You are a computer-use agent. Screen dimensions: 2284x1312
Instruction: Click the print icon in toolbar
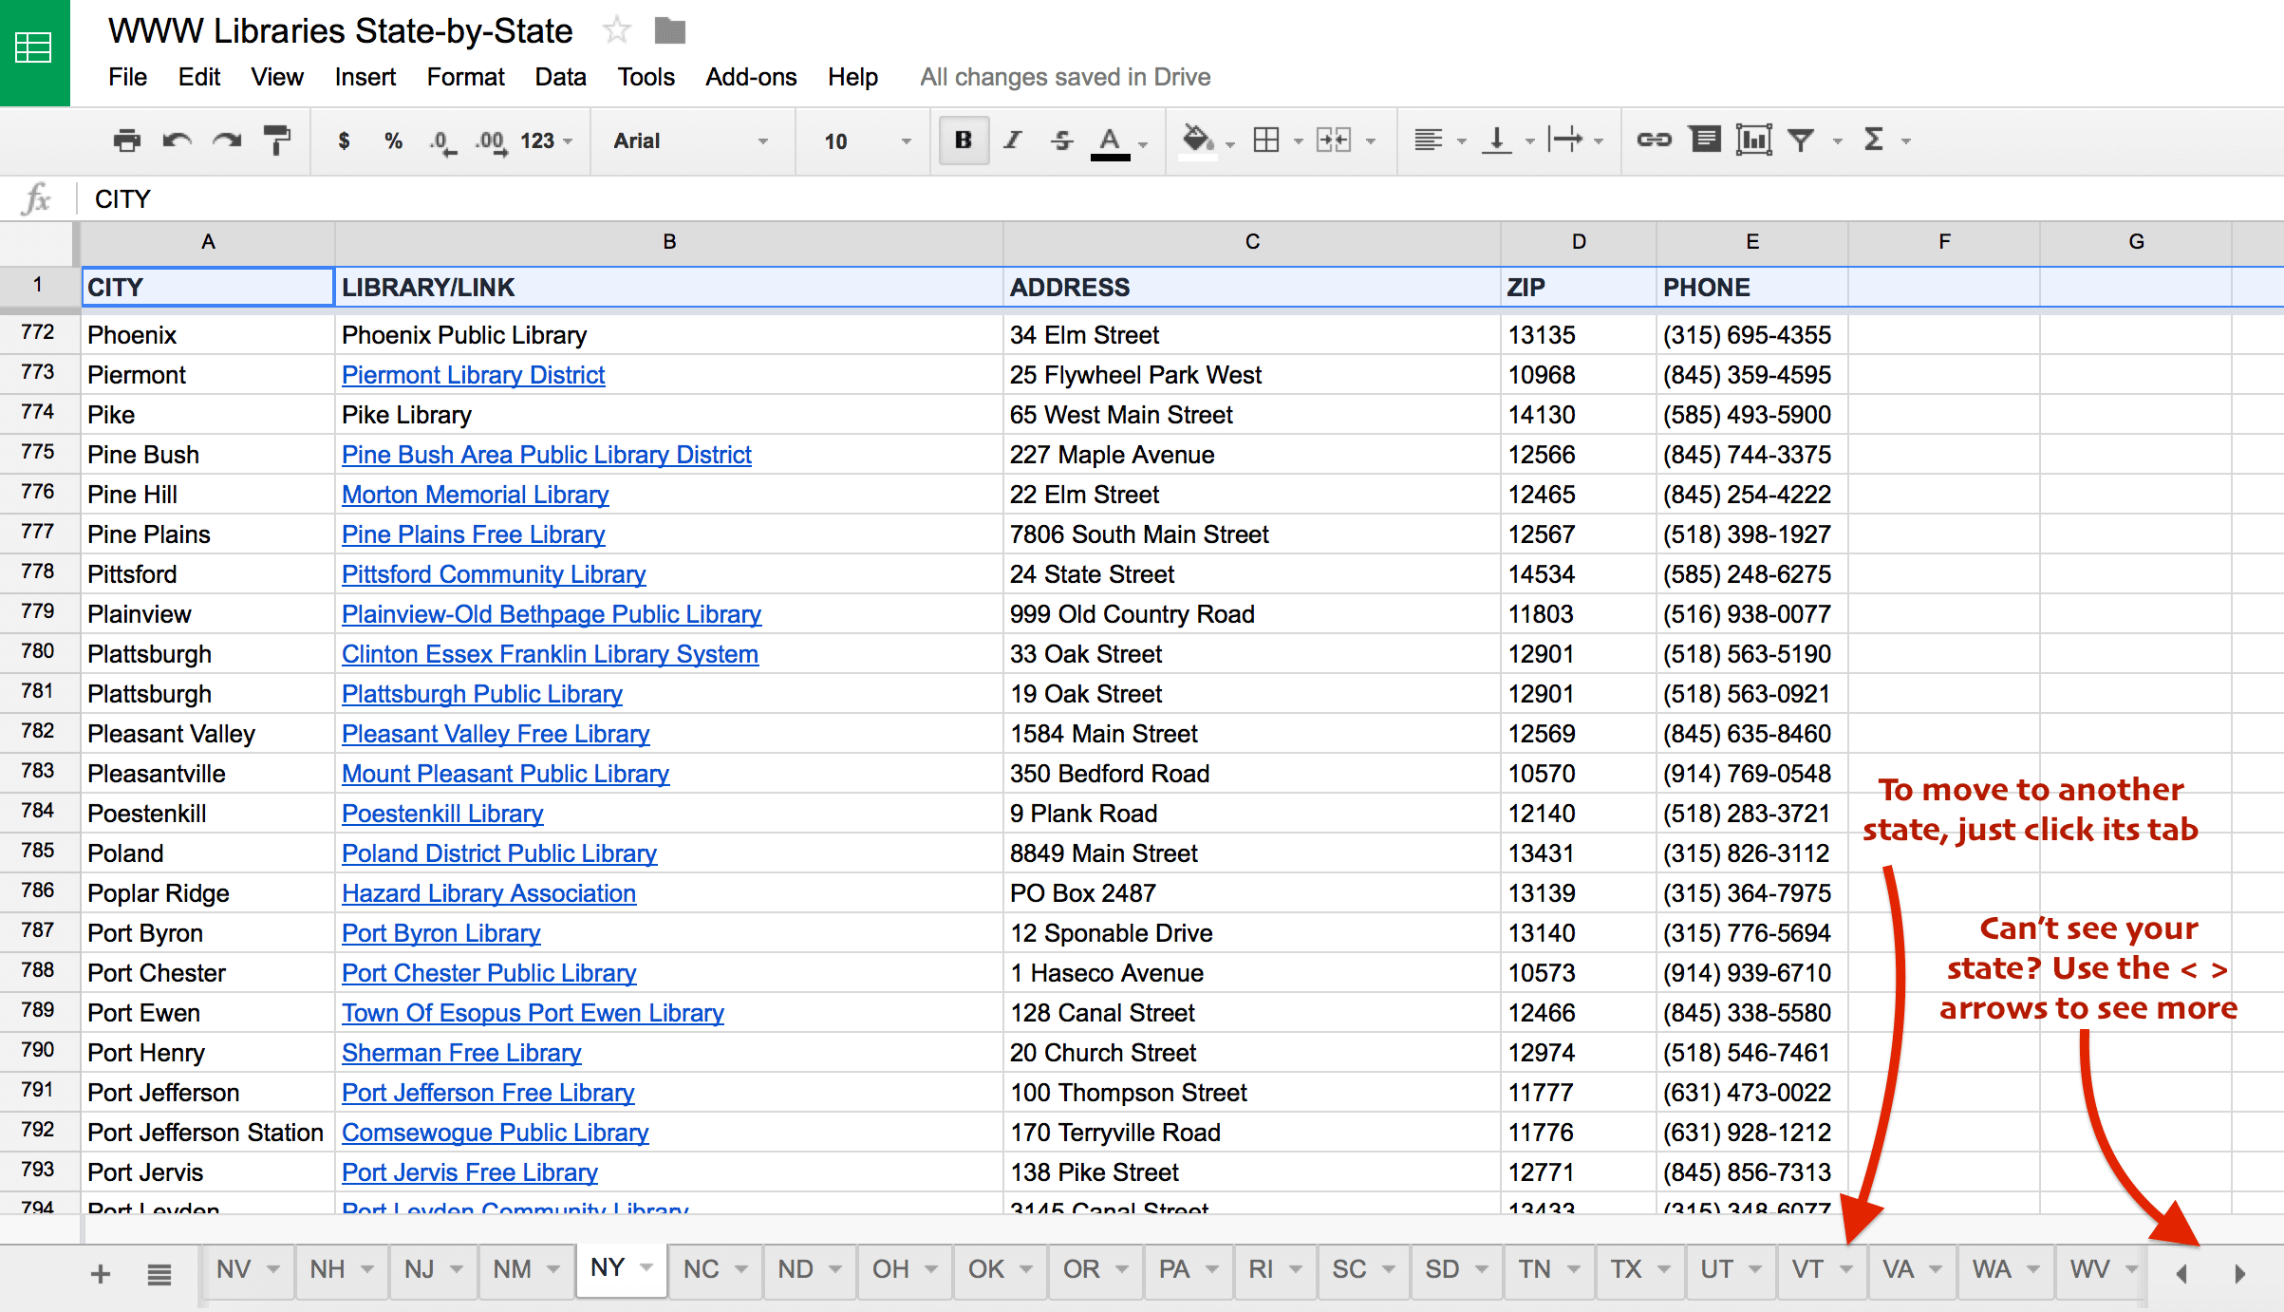point(126,141)
